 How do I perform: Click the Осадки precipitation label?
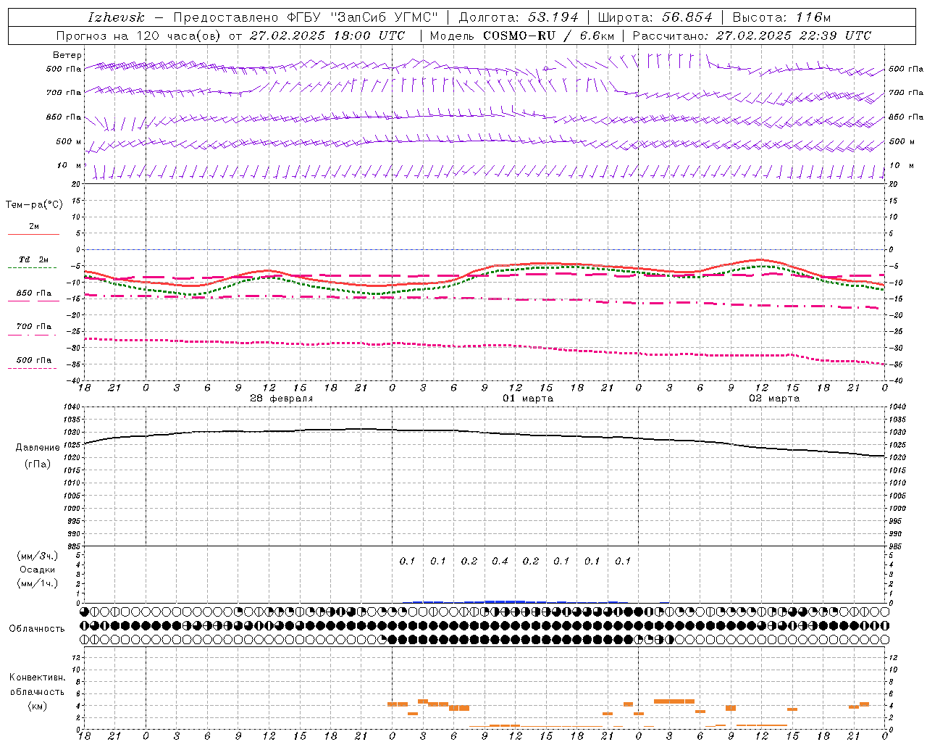click(x=37, y=570)
